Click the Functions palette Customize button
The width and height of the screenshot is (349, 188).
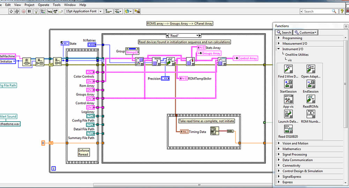coord(305,32)
